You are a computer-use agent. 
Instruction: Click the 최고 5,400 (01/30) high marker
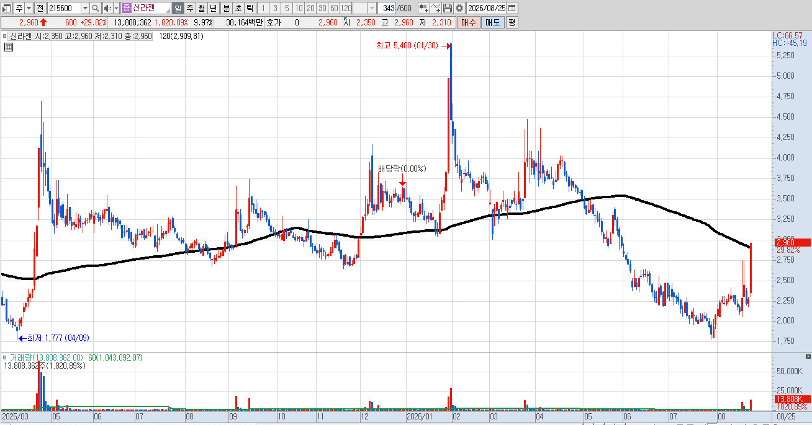[x=407, y=45]
